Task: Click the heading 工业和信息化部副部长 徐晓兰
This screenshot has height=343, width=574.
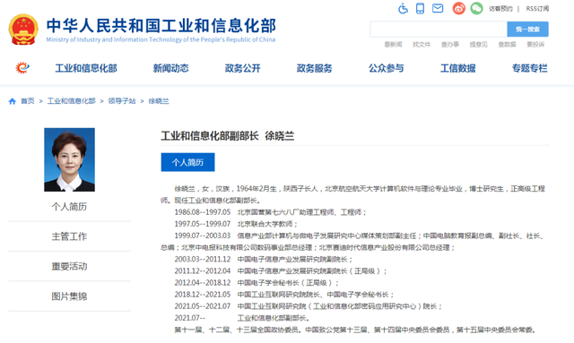Action: pos(228,136)
